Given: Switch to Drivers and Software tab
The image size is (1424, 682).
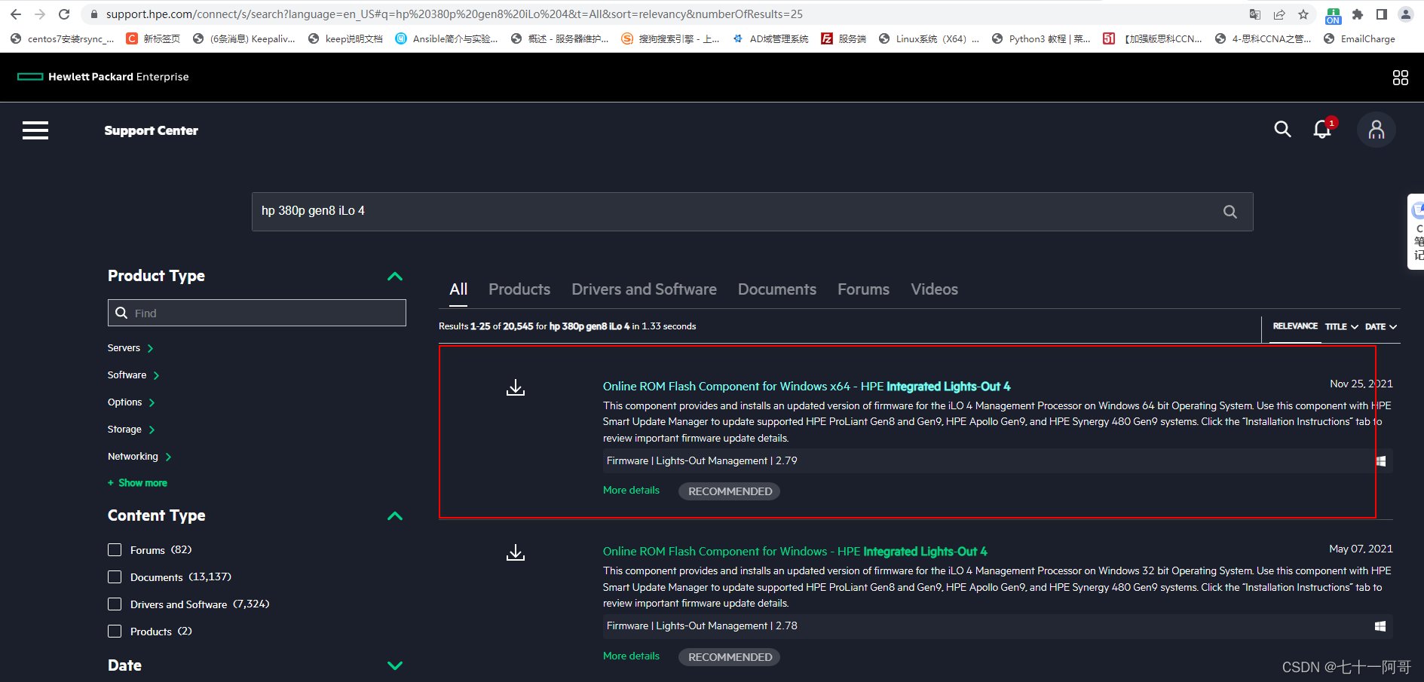Looking at the screenshot, I should pos(644,289).
